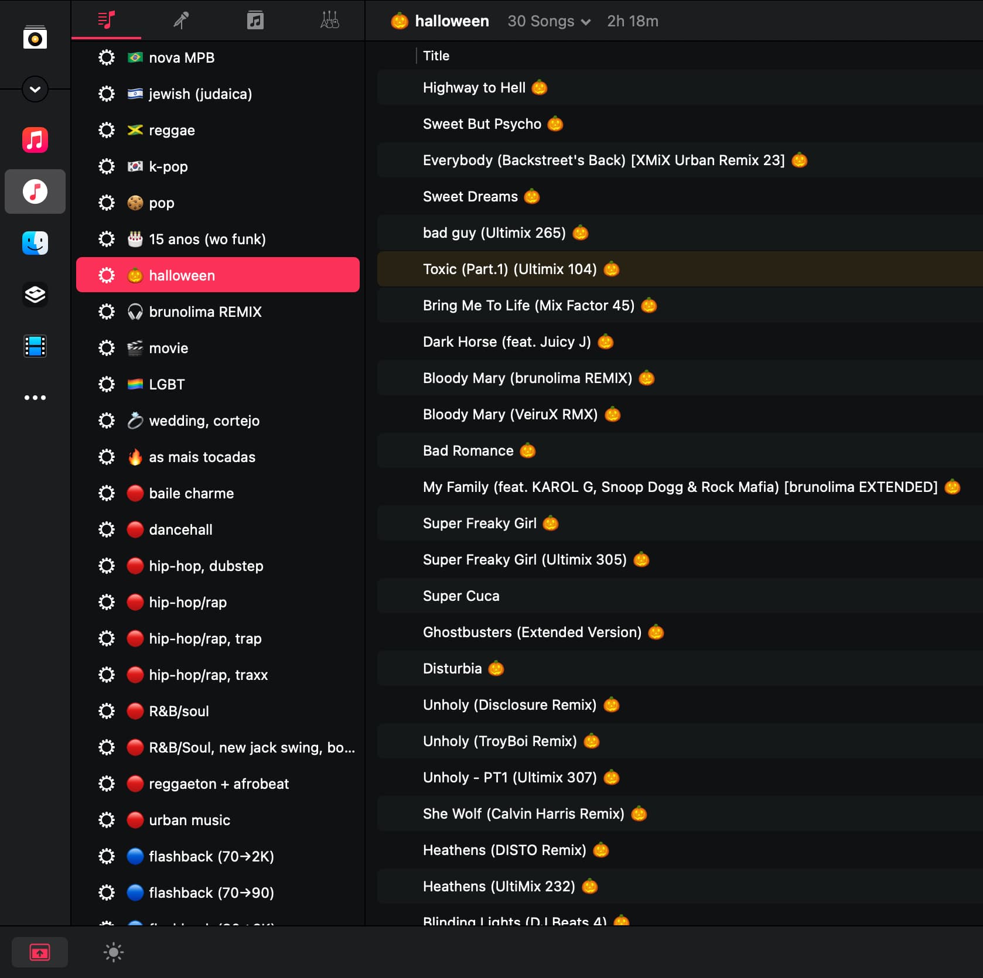
Task: Open the Albums tab icon
Action: [x=255, y=20]
